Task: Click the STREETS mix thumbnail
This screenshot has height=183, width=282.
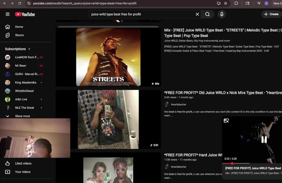Action: point(108,57)
